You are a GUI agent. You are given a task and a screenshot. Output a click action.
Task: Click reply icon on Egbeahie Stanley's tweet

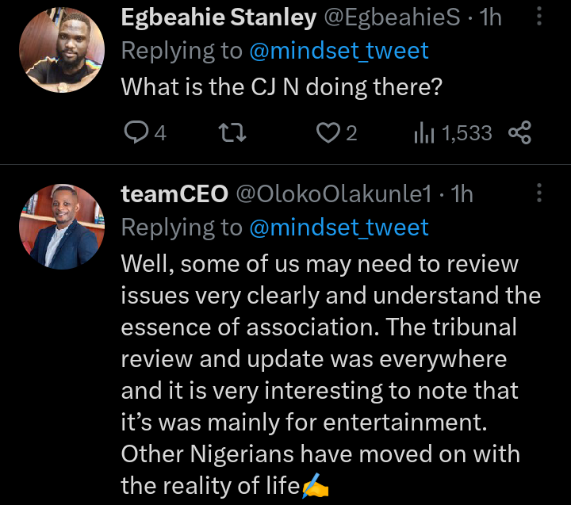136,132
